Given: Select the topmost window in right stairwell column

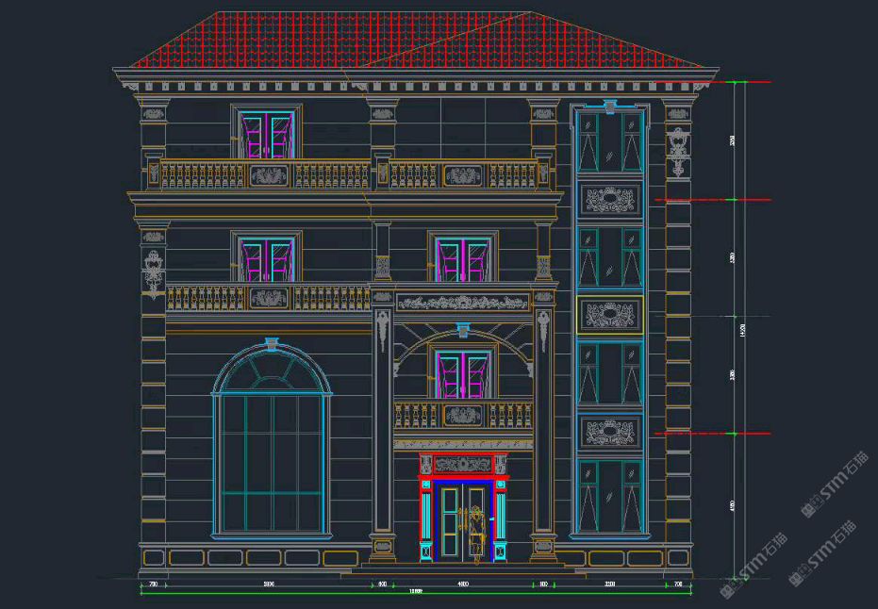Looking at the screenshot, I should tap(609, 141).
